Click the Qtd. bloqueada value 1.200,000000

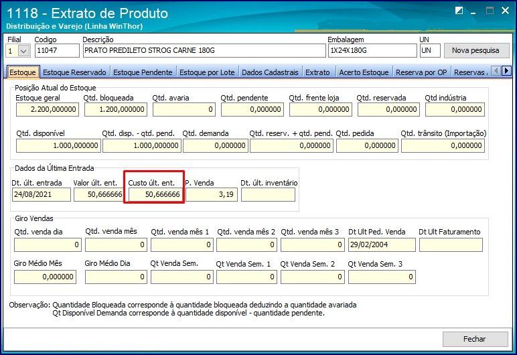(116, 110)
